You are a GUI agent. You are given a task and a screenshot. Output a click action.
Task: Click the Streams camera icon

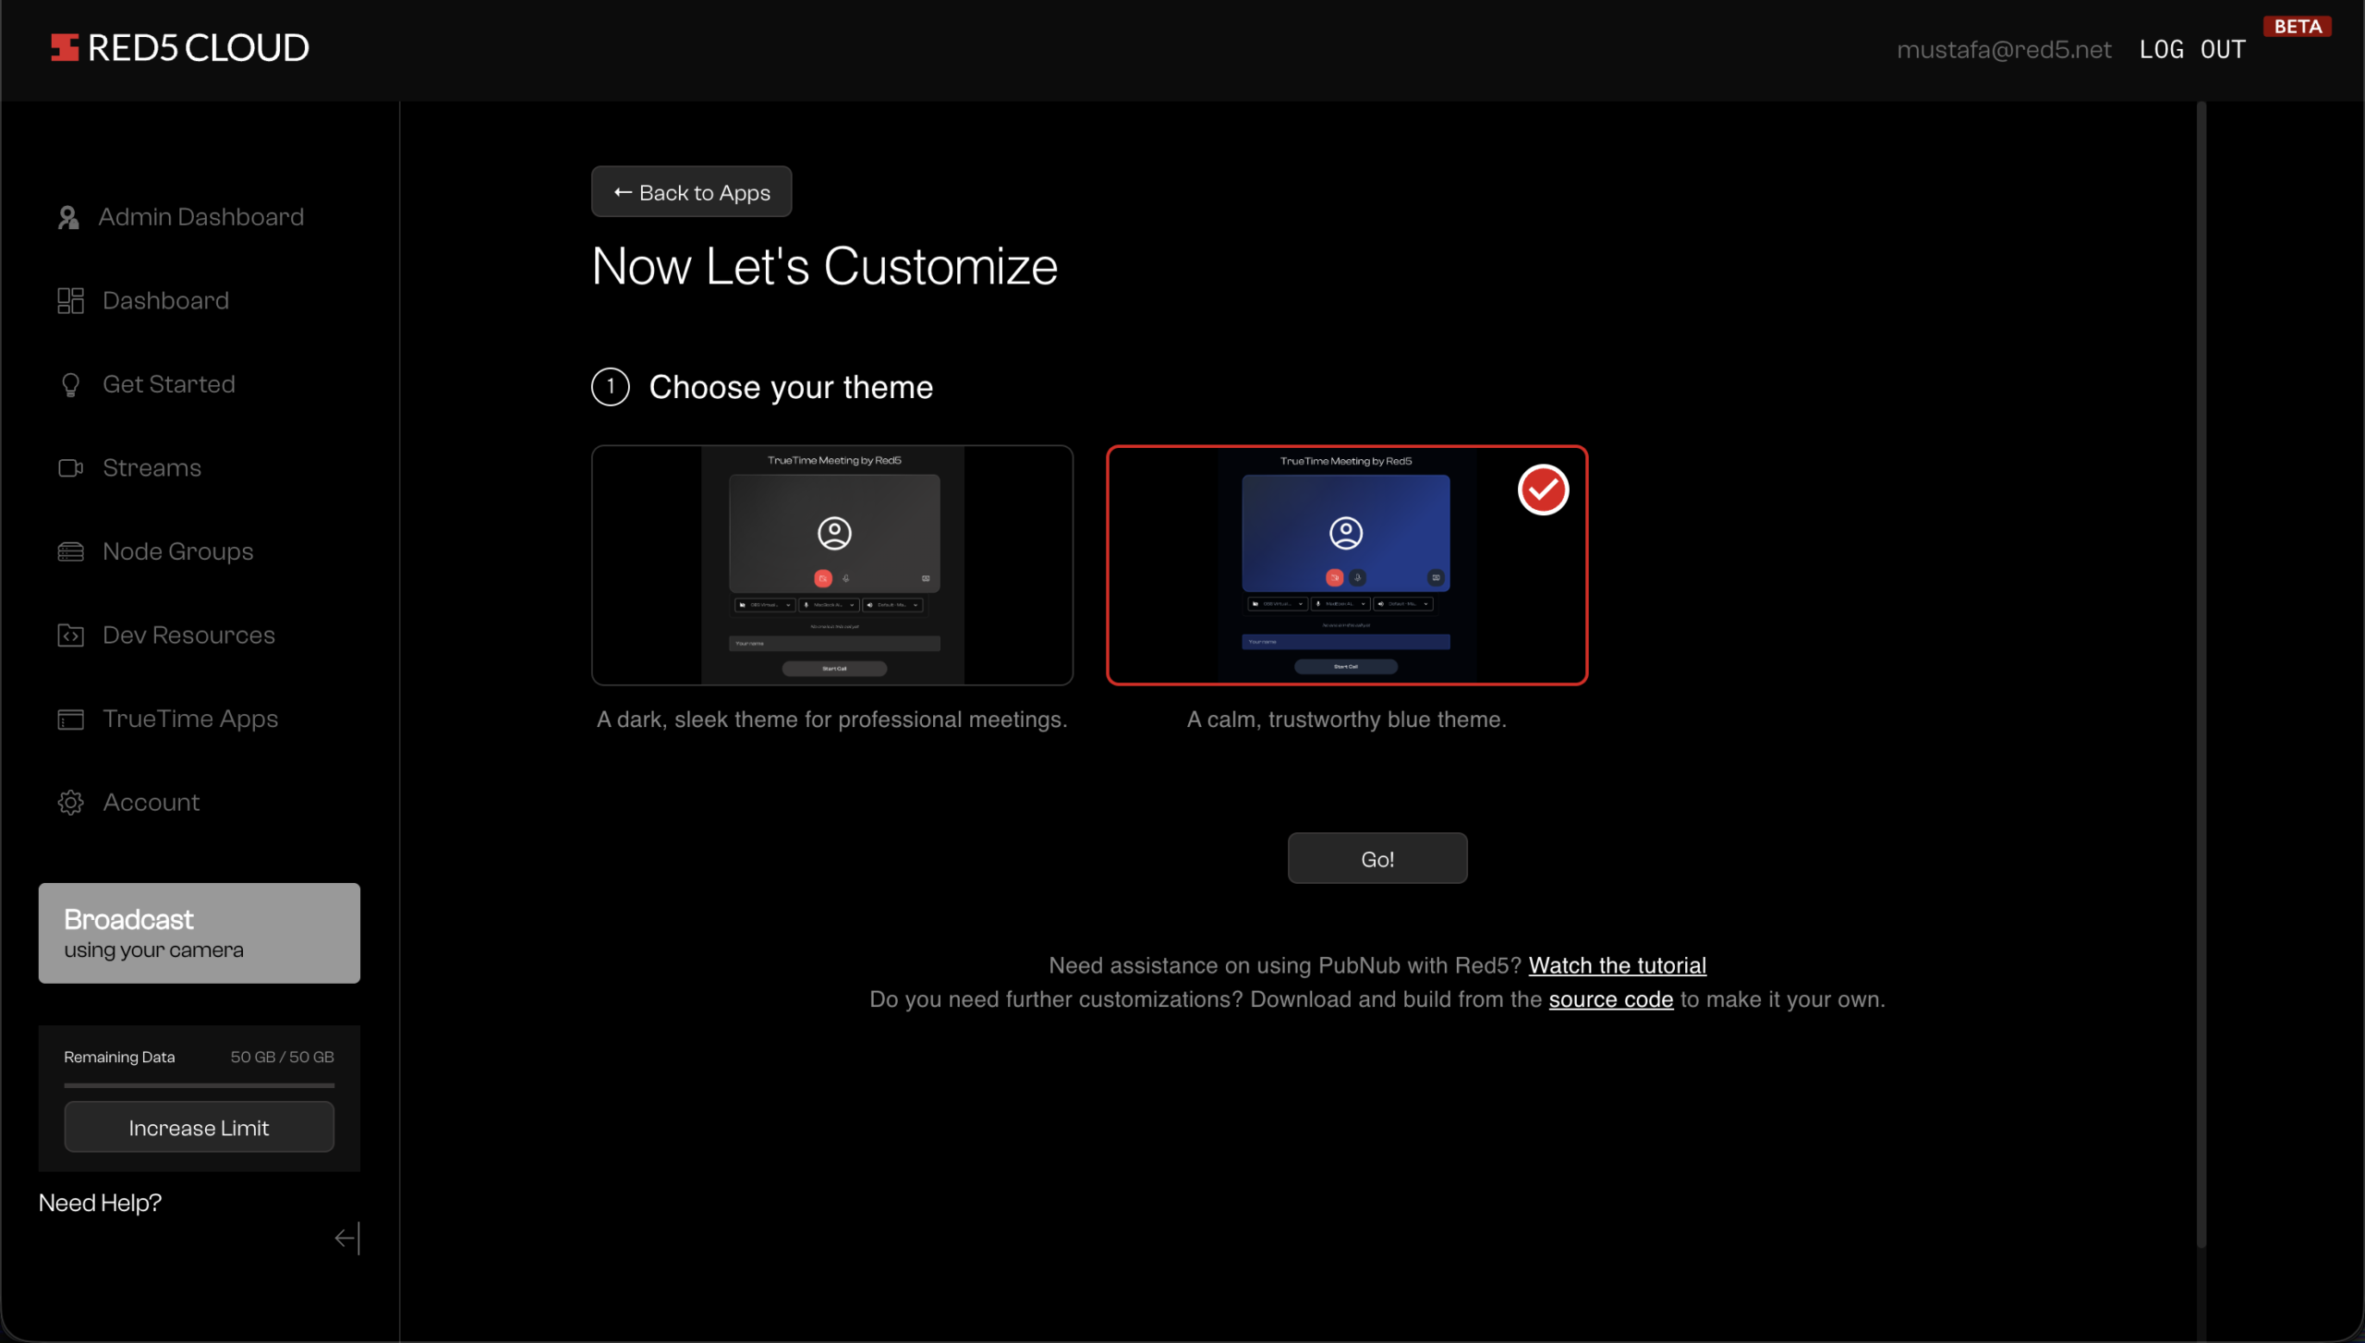pos(70,468)
